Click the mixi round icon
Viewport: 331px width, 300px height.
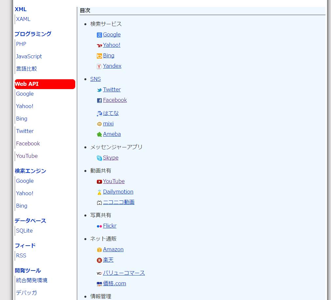[99, 124]
